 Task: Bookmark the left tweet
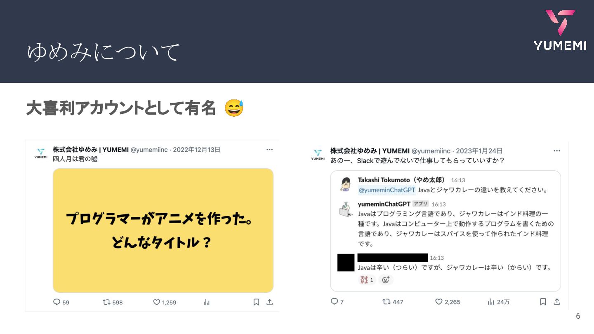tap(256, 302)
